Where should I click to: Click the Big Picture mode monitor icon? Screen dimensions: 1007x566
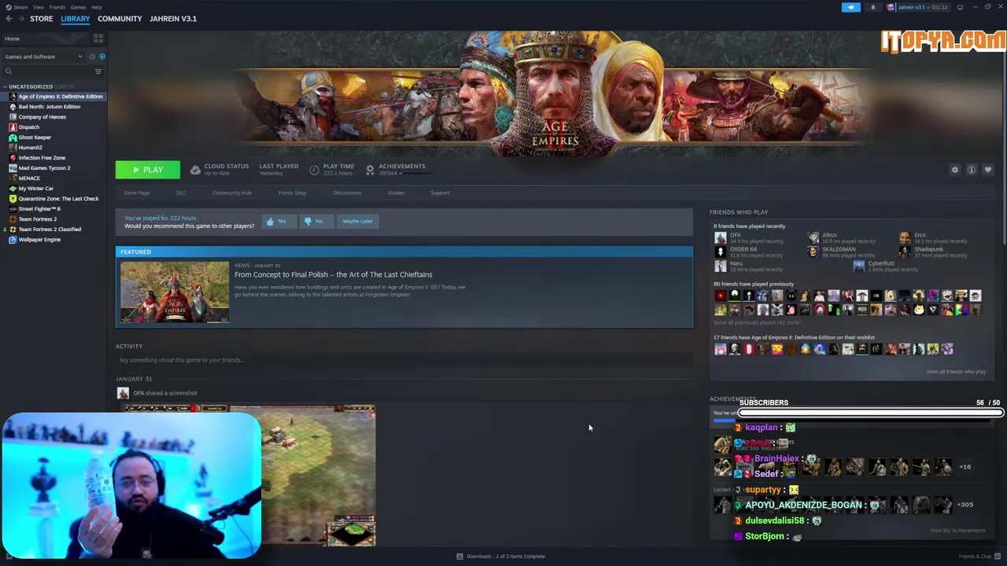pyautogui.click(x=960, y=7)
